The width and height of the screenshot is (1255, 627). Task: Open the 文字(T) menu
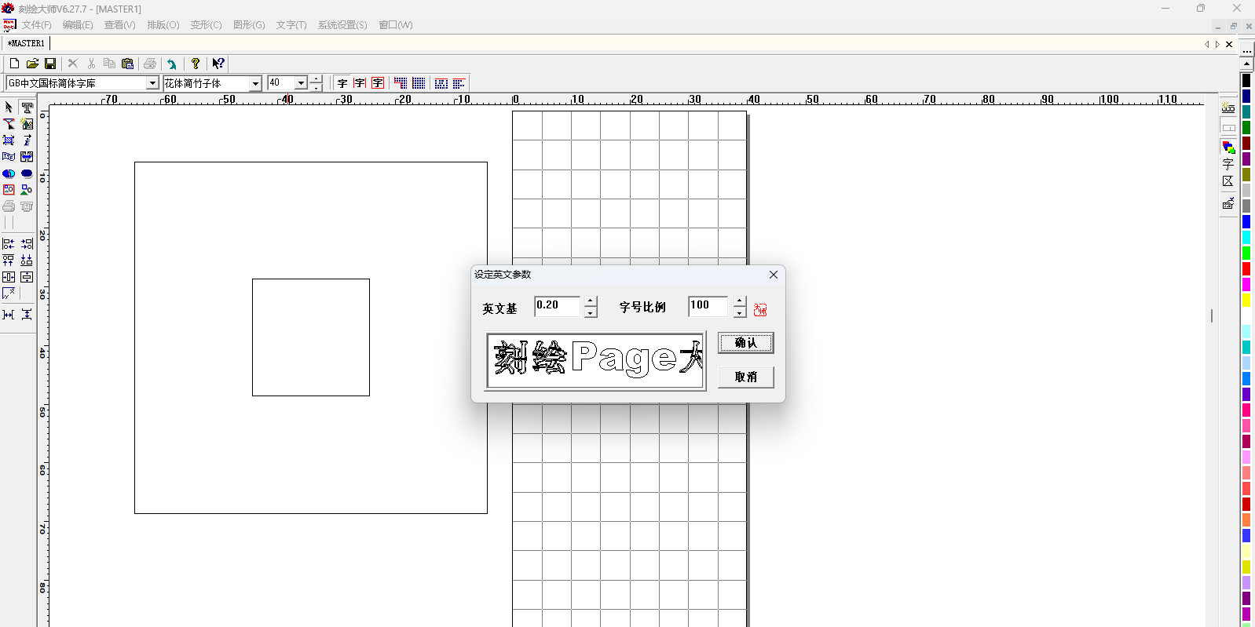click(291, 25)
